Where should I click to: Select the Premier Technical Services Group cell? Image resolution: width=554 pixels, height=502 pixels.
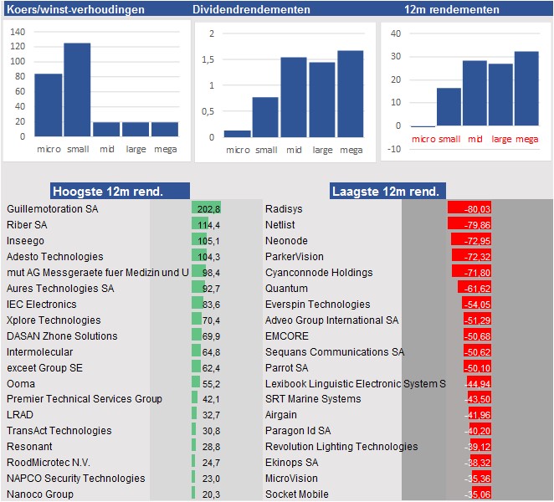(x=84, y=399)
